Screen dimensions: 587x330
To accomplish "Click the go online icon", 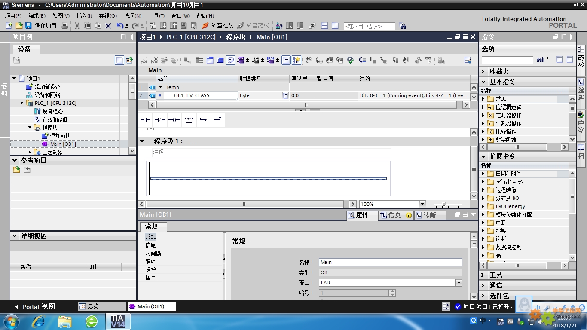I will [205, 26].
